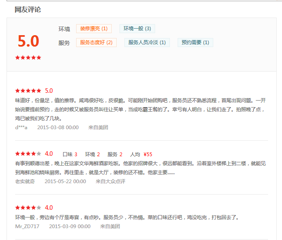This screenshot has width=282, height=240.
Task: Open reviewer d***a's name
Action: [21, 128]
